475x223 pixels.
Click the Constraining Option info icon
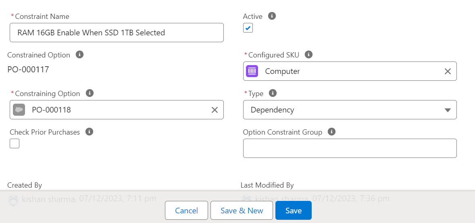click(90, 93)
